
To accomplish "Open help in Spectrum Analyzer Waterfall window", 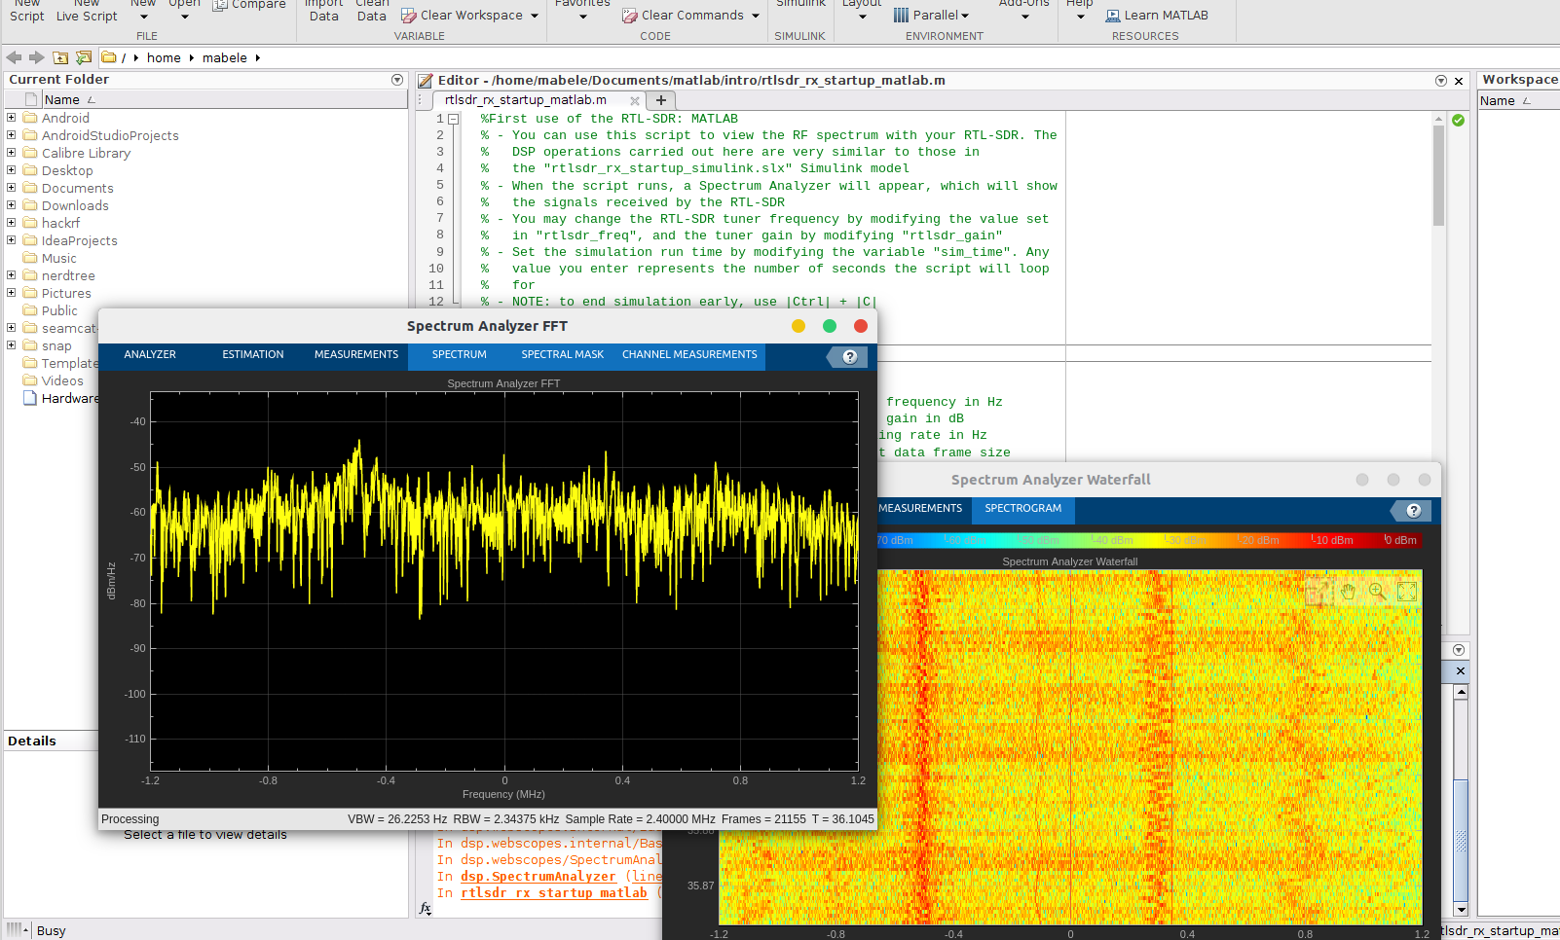I will [x=1414, y=511].
